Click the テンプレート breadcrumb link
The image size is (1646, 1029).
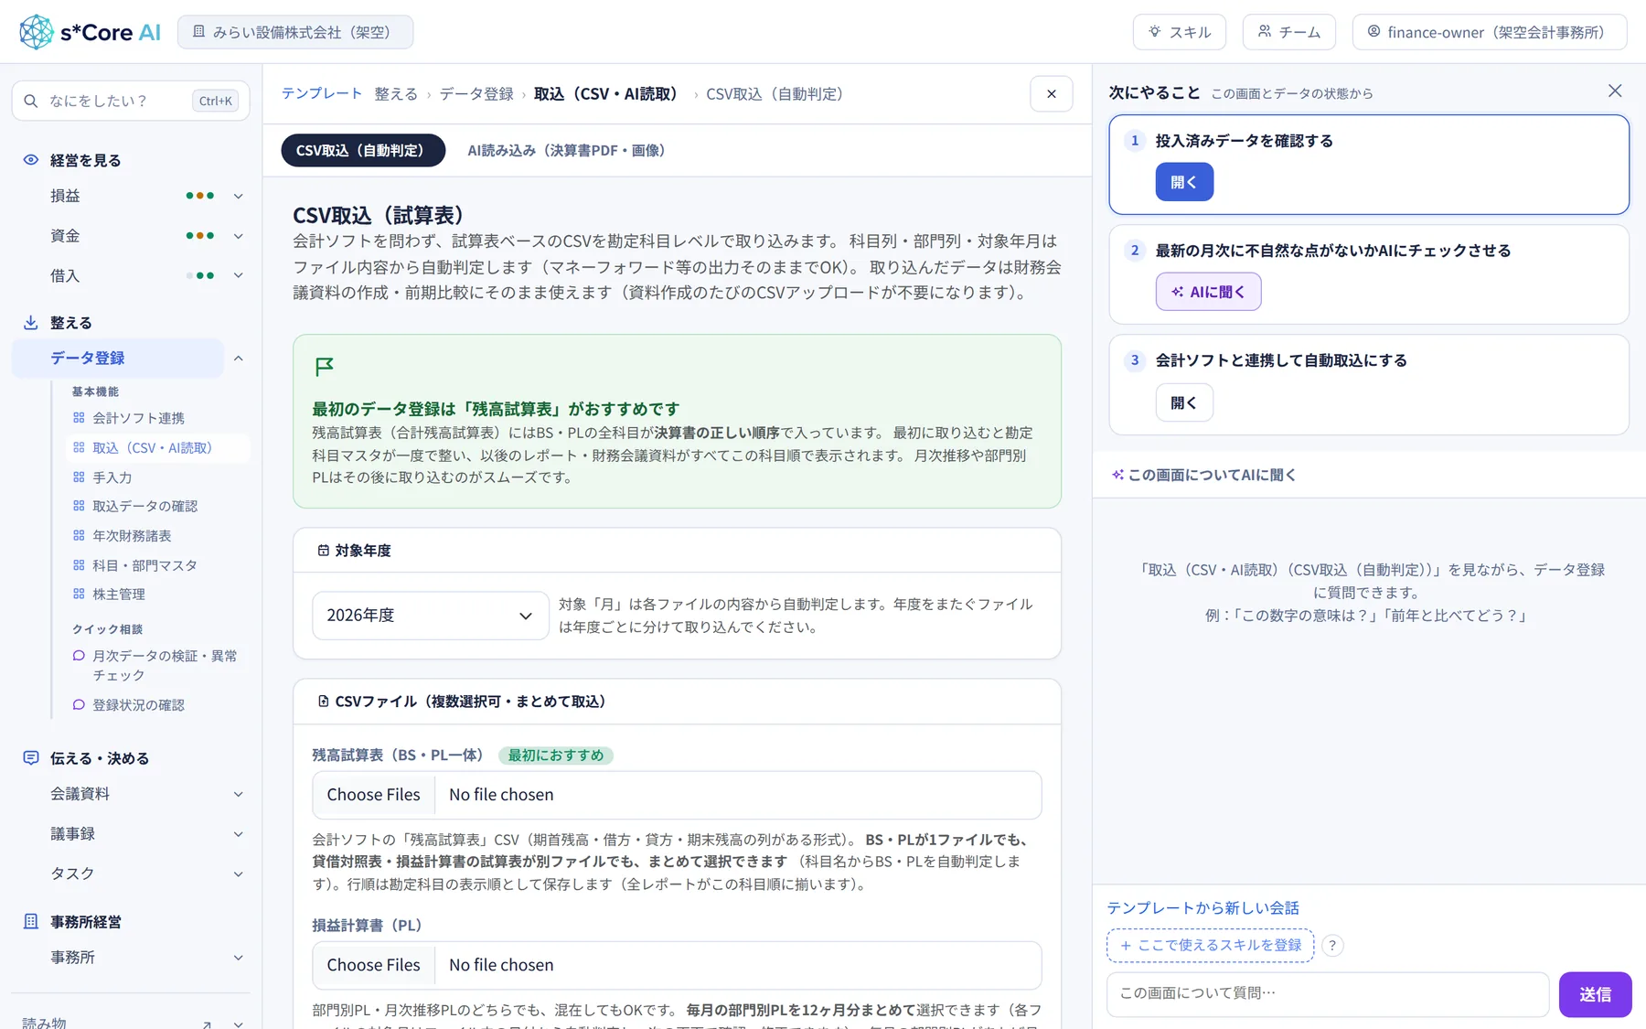click(x=322, y=93)
